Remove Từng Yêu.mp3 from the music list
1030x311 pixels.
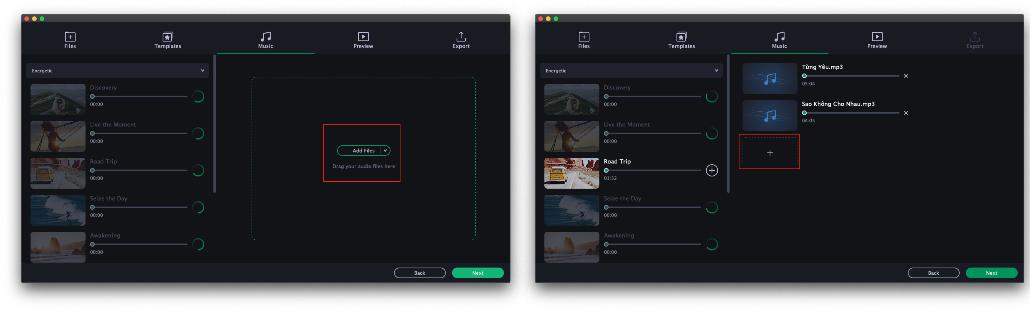tap(906, 76)
